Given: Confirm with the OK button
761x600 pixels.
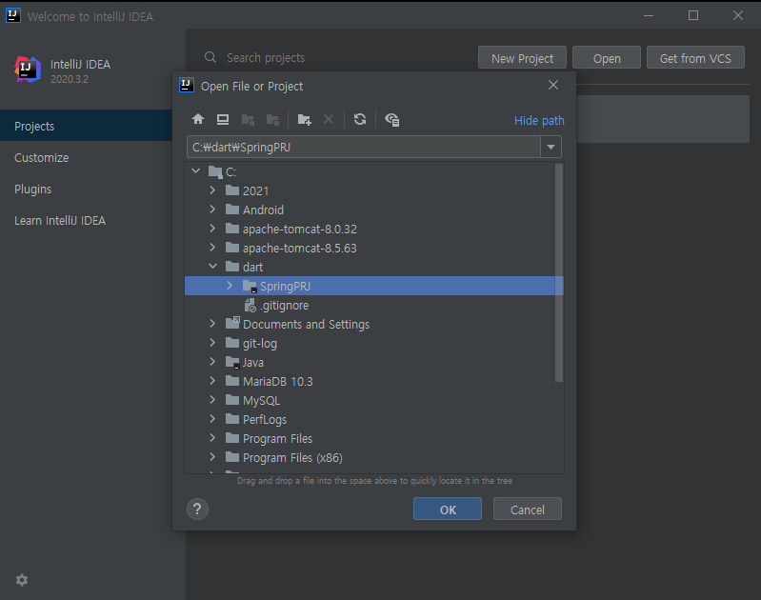Looking at the screenshot, I should click(x=448, y=510).
